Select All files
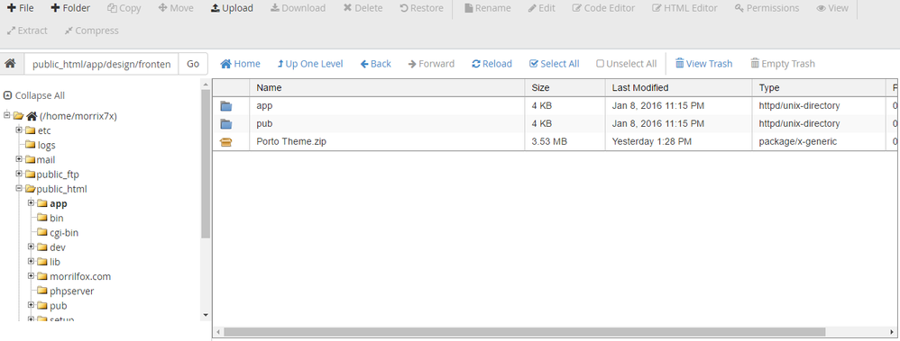The width and height of the screenshot is (900, 341). (x=555, y=64)
